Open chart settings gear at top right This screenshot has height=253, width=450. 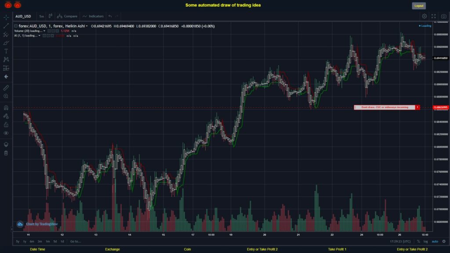click(424, 16)
